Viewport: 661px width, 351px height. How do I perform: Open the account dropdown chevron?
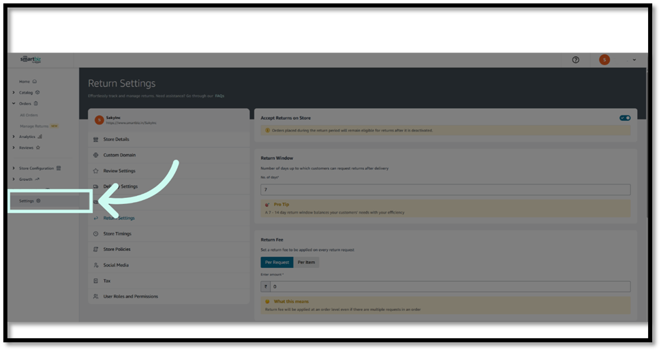[x=634, y=60]
